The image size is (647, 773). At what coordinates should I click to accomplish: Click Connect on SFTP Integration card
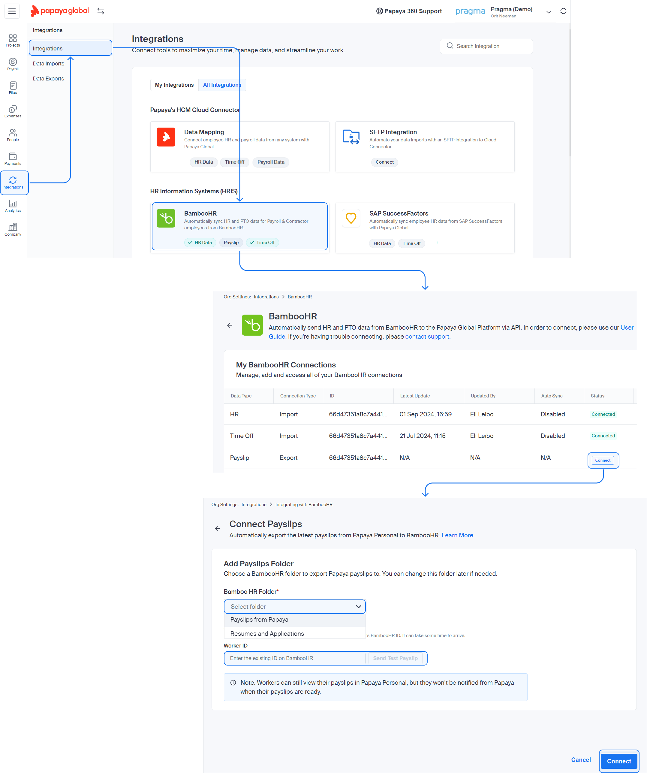[384, 162]
